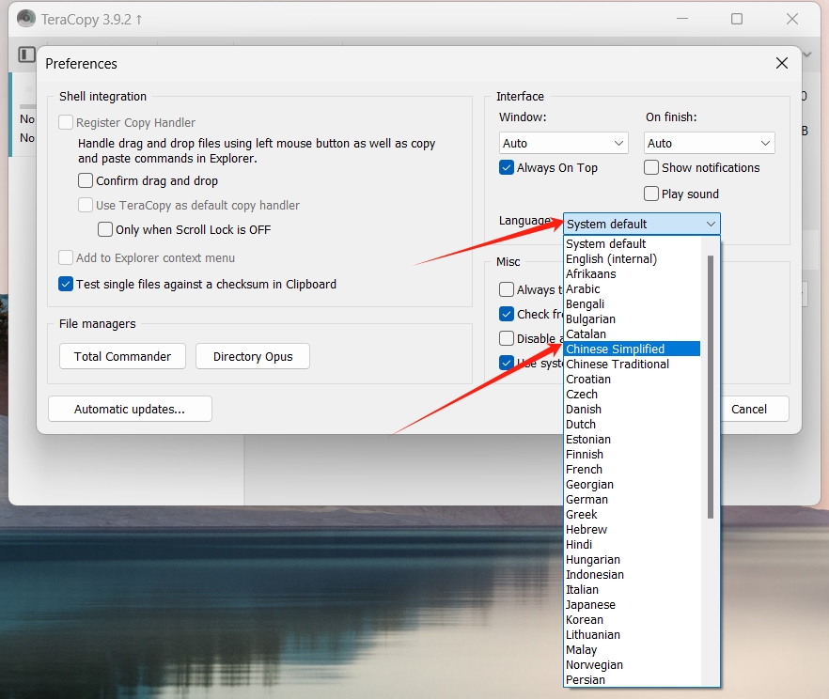Select Hungarian from the list
This screenshot has height=699, width=829.
pos(633,560)
